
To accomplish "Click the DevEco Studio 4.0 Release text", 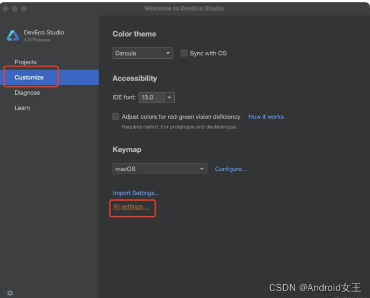I will click(x=44, y=36).
